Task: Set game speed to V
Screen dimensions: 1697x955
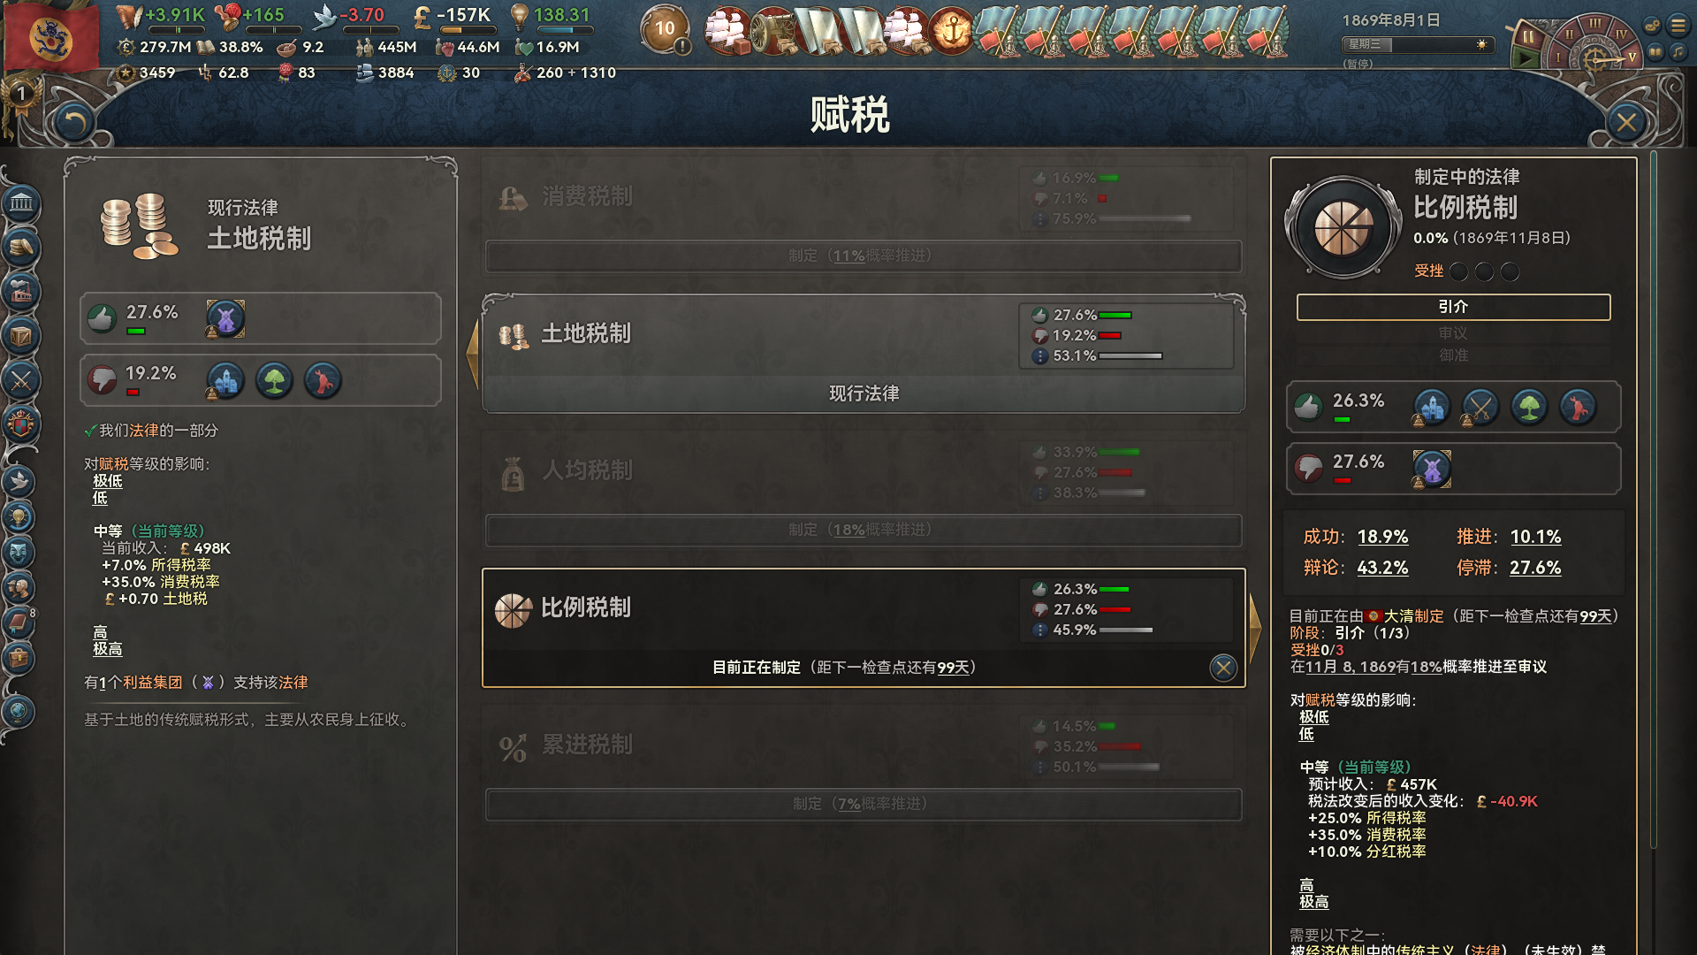Action: click(x=1632, y=56)
